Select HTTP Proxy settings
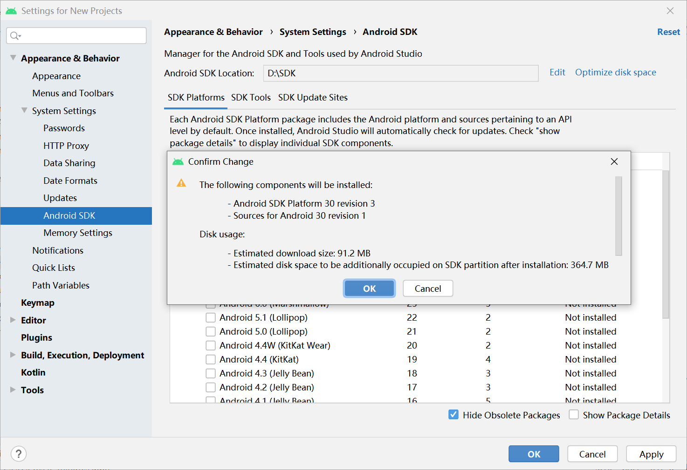687x470 pixels. pyautogui.click(x=66, y=146)
